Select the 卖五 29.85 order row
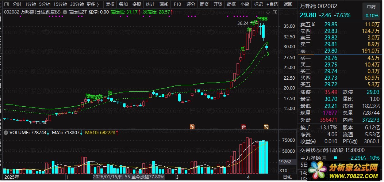 coord(340,24)
